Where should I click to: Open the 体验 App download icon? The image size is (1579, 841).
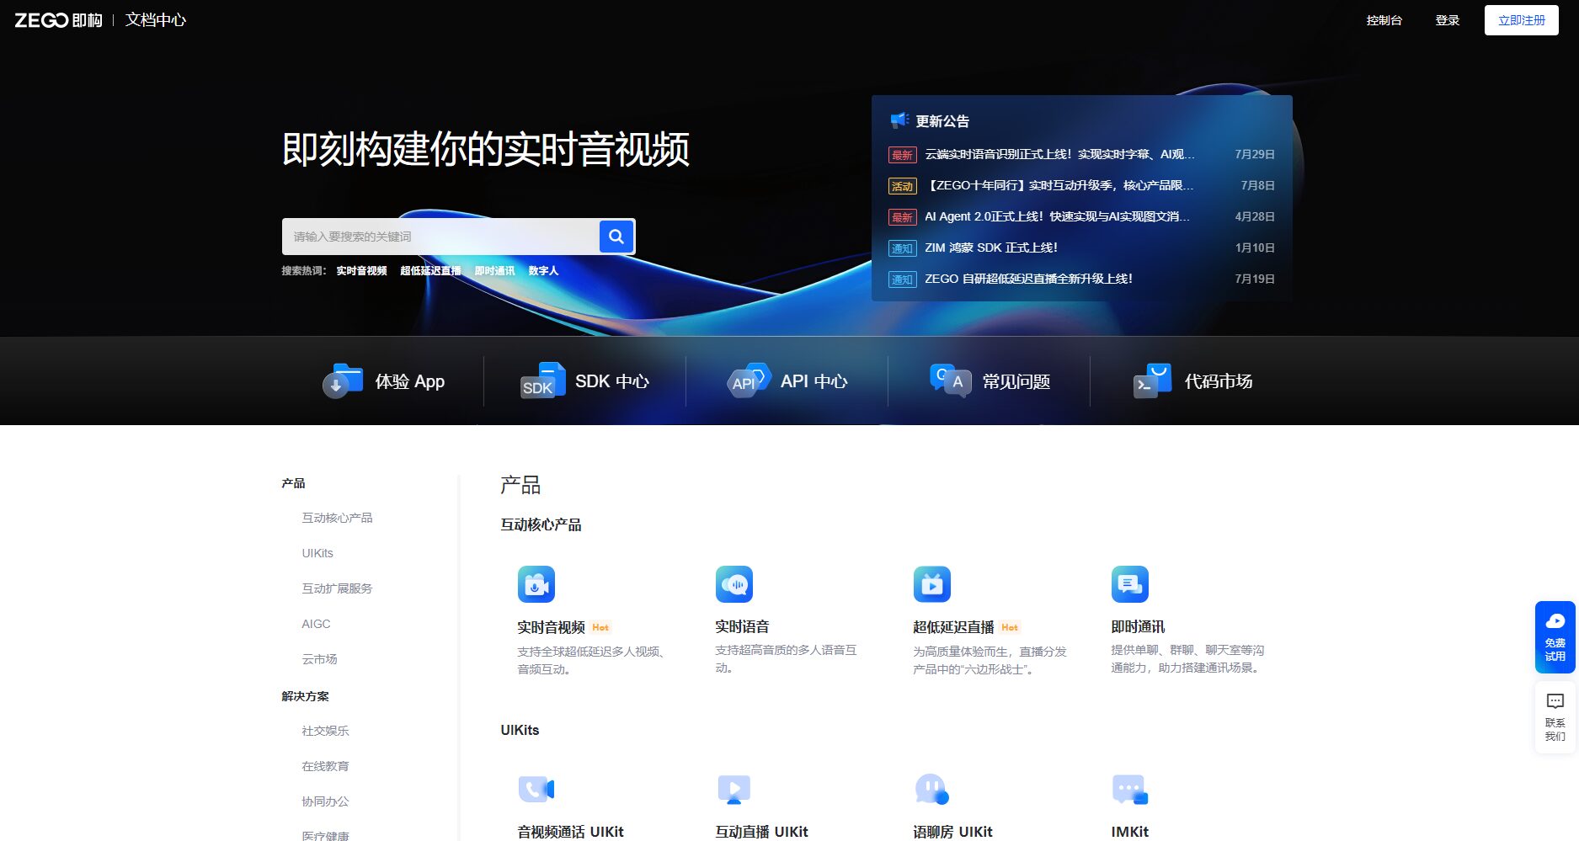click(x=343, y=381)
